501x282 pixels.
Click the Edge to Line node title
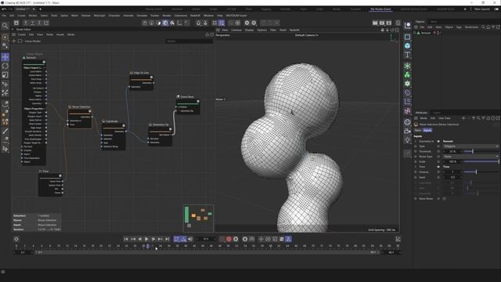point(141,73)
